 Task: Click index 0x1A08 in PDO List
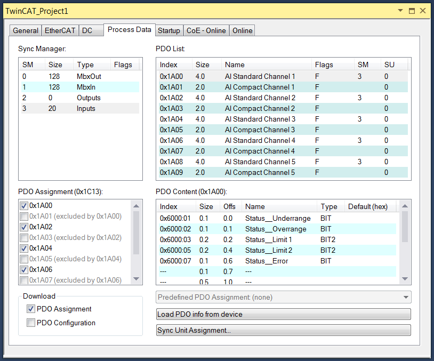[171, 162]
